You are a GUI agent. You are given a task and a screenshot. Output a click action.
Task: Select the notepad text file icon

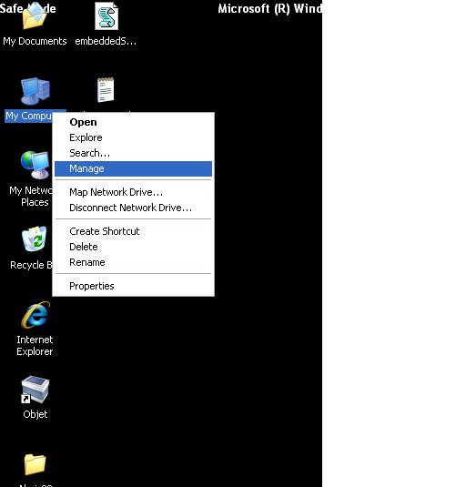tap(106, 90)
